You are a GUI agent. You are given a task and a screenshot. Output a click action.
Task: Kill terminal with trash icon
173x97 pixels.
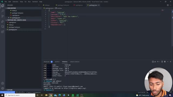coord(165,62)
